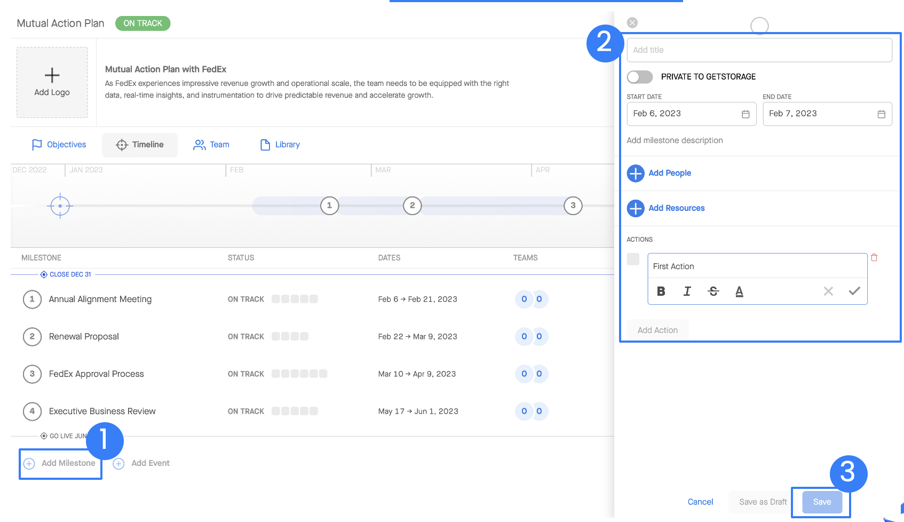Apply strikethrough formatting to the action
The width and height of the screenshot is (904, 522).
click(713, 291)
